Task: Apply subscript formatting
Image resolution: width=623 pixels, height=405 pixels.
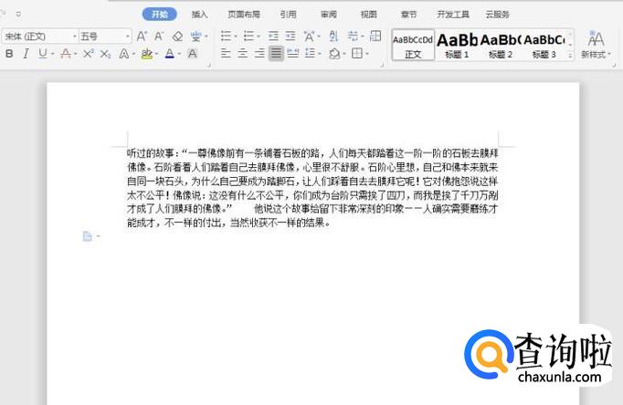Action: pos(105,54)
